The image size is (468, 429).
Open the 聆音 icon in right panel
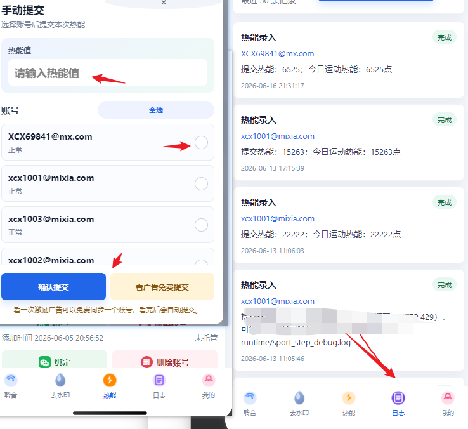click(x=250, y=398)
